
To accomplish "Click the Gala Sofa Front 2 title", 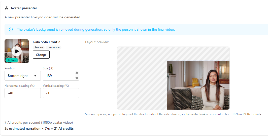I will tap(47, 42).
